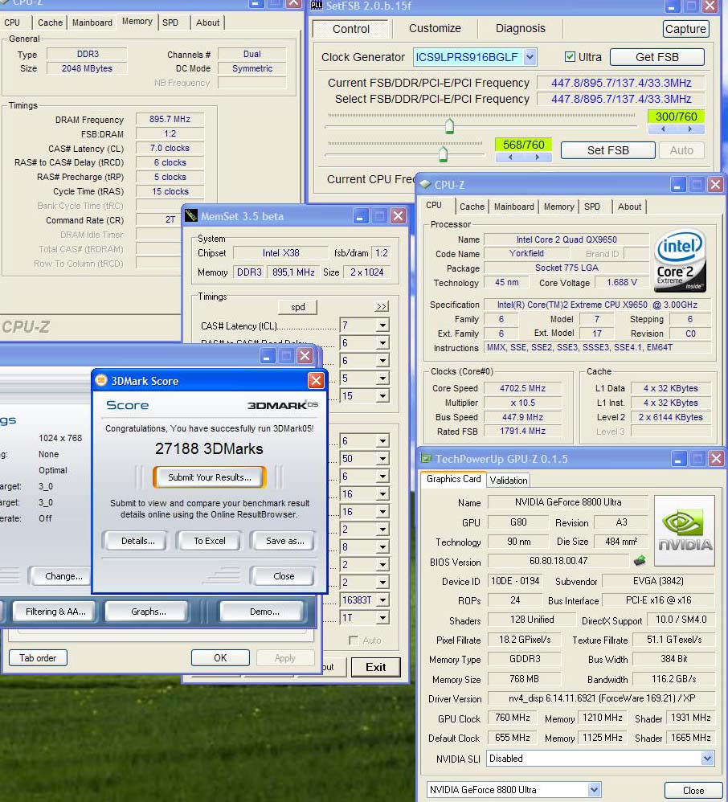Click the spd button in MemSet
The width and height of the screenshot is (728, 802).
298,306
